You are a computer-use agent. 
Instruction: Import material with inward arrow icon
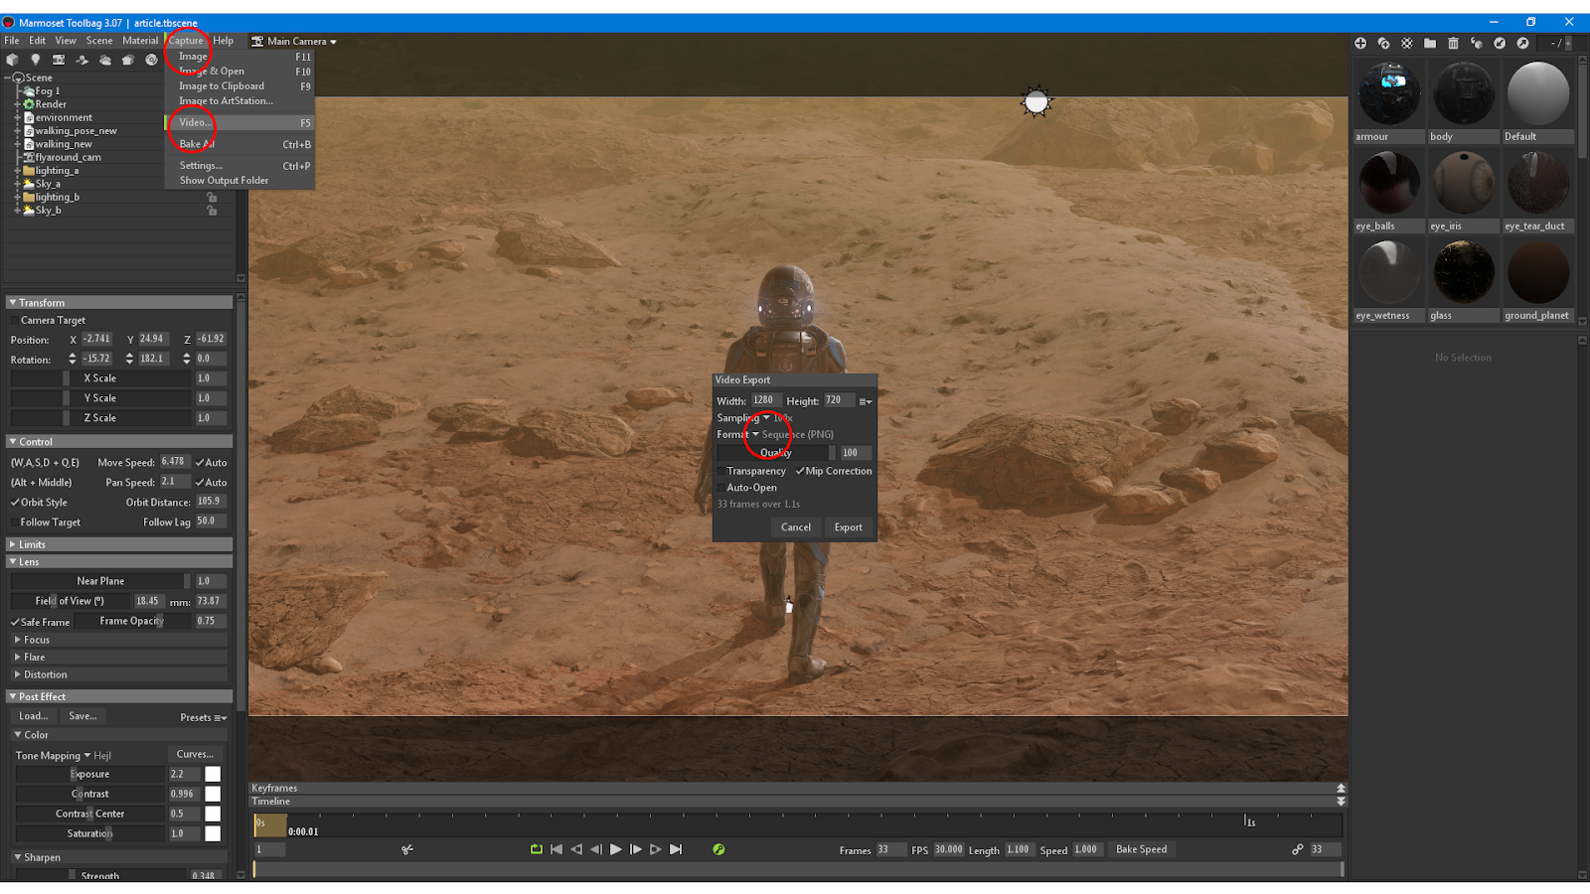pyautogui.click(x=1500, y=43)
